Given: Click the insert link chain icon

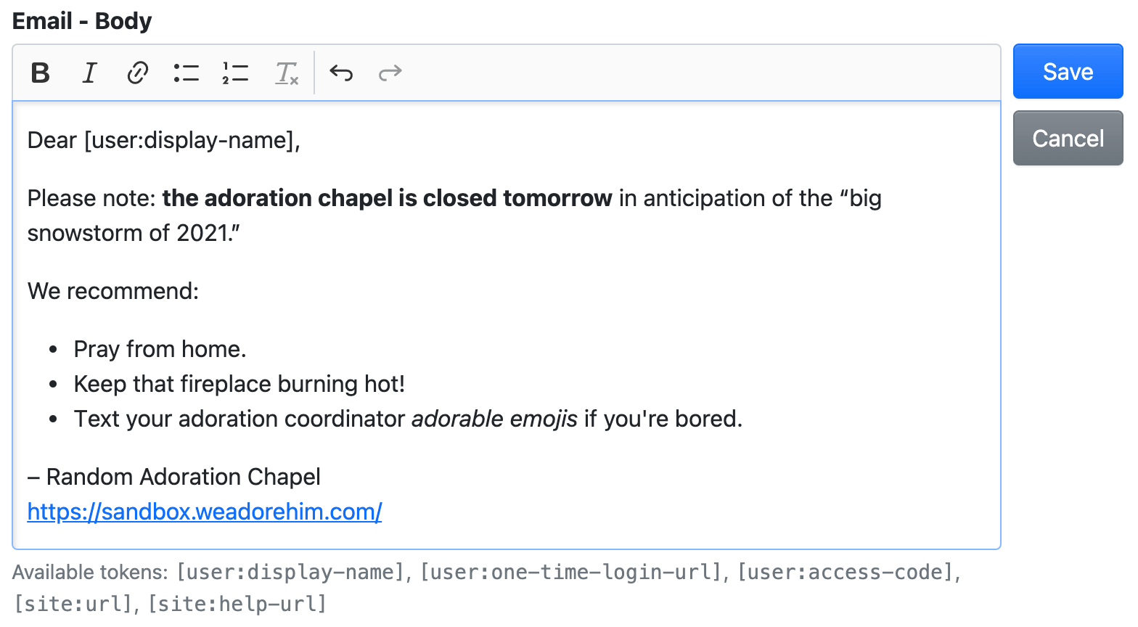Looking at the screenshot, I should tap(138, 73).
